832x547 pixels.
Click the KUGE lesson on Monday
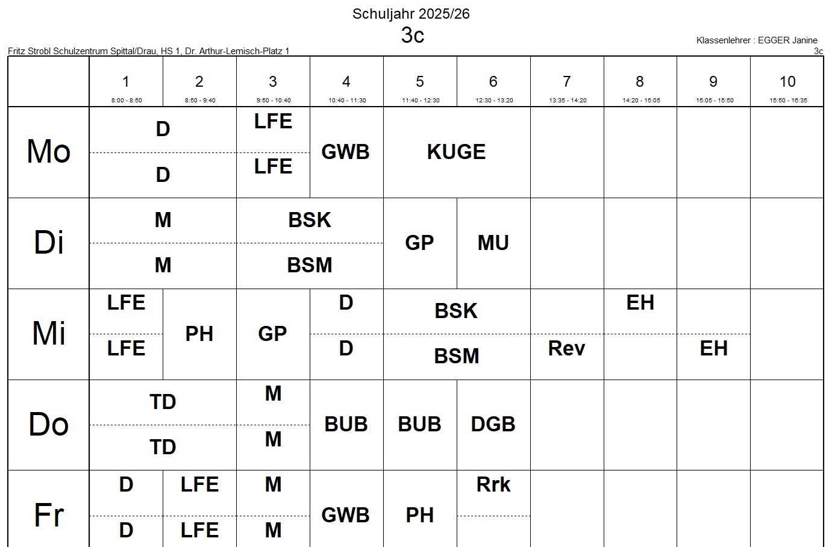(456, 152)
